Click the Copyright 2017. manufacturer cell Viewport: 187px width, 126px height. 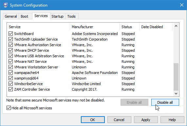[84, 89]
